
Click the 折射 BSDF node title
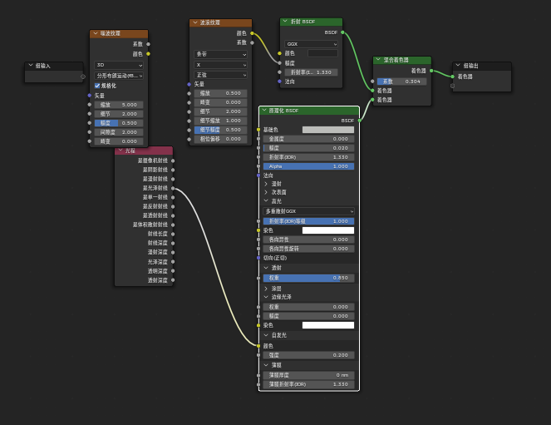click(x=303, y=22)
